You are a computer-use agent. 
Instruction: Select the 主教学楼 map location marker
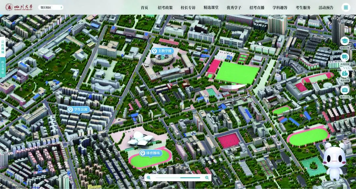coord(162,51)
